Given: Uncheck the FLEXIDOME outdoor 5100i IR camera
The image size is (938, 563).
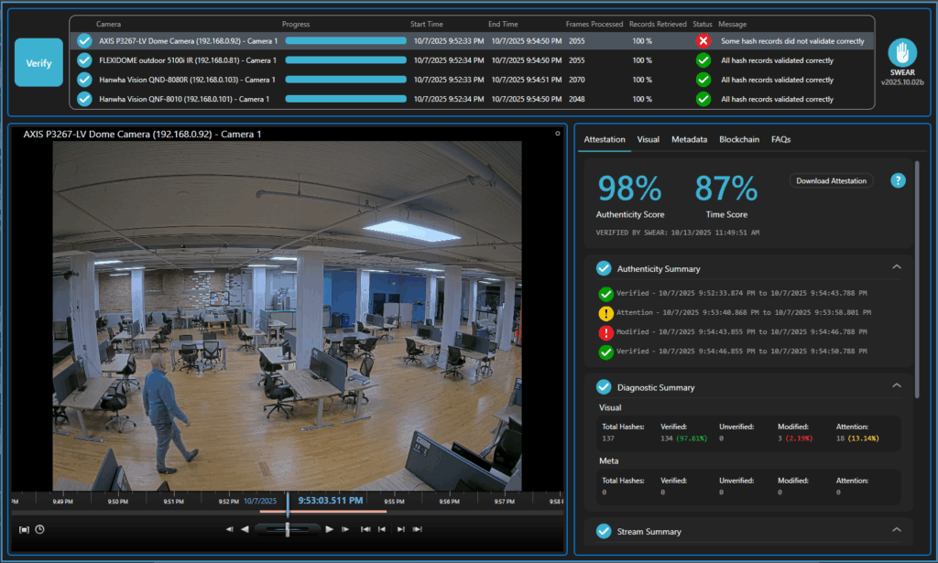Looking at the screenshot, I should pyautogui.click(x=84, y=60).
